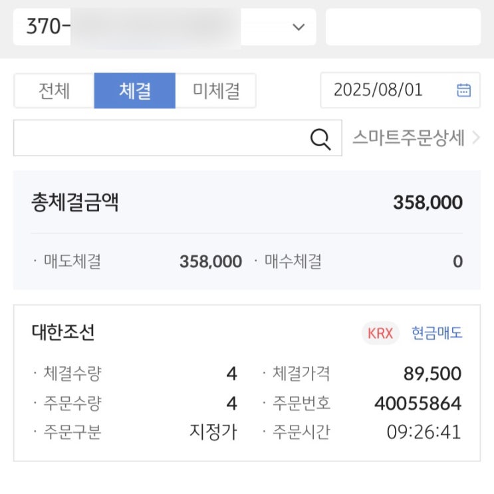
Task: Open the calendar date picker icon
Action: 463,90
